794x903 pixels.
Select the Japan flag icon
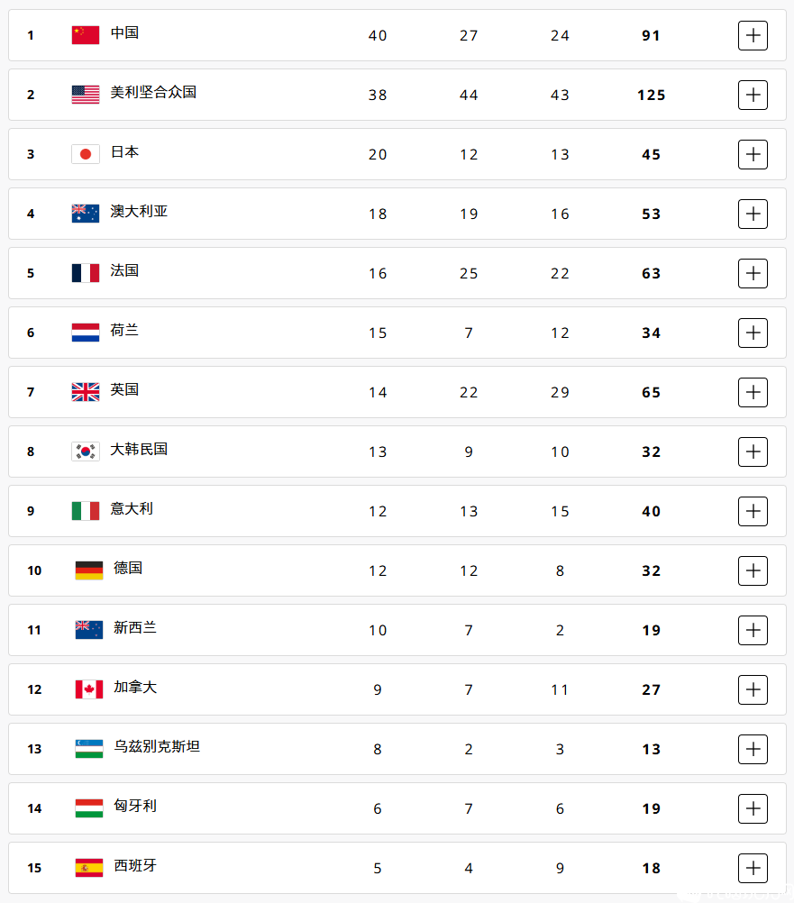pos(86,154)
